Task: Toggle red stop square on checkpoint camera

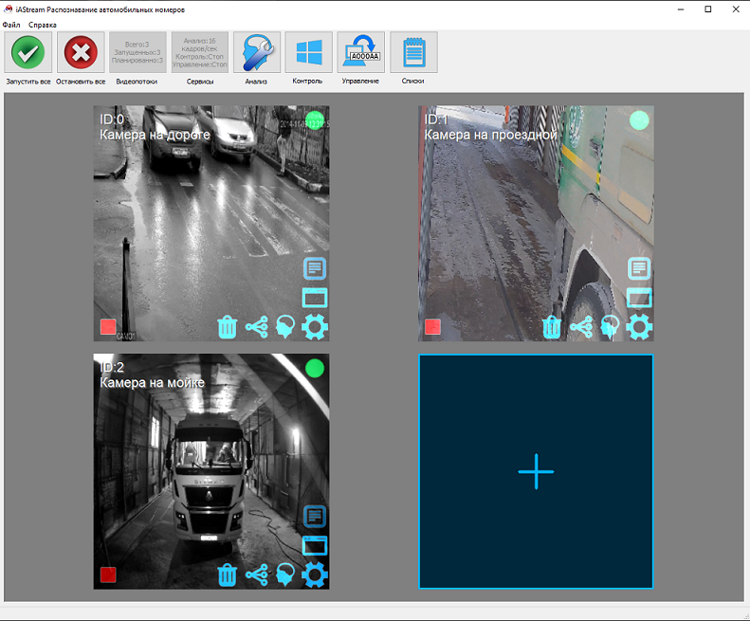Action: [x=433, y=327]
